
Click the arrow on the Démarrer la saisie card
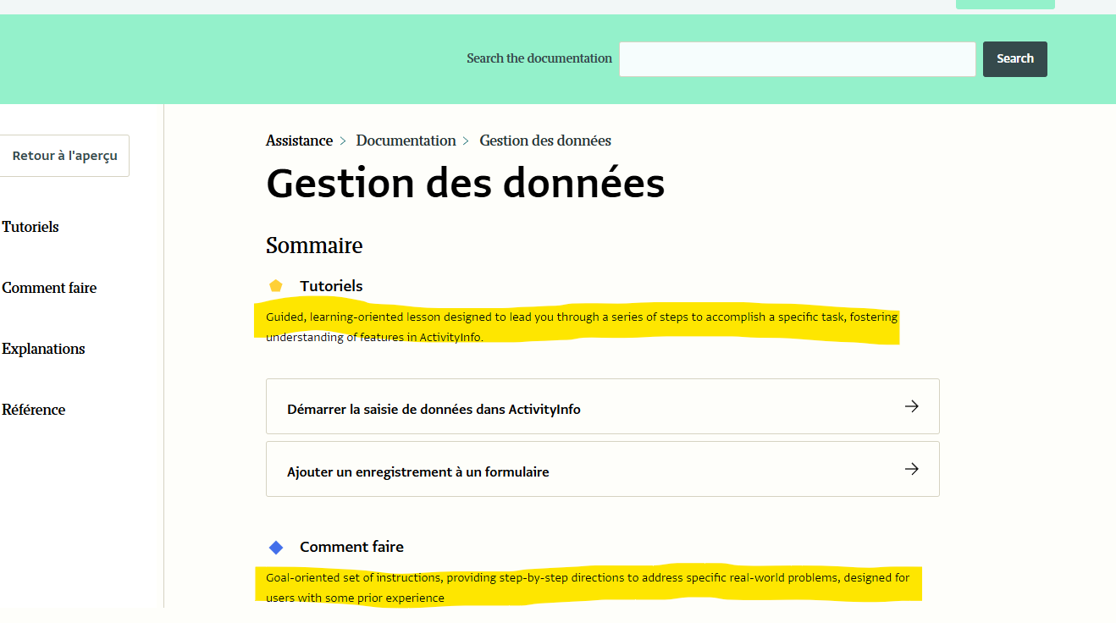click(911, 406)
